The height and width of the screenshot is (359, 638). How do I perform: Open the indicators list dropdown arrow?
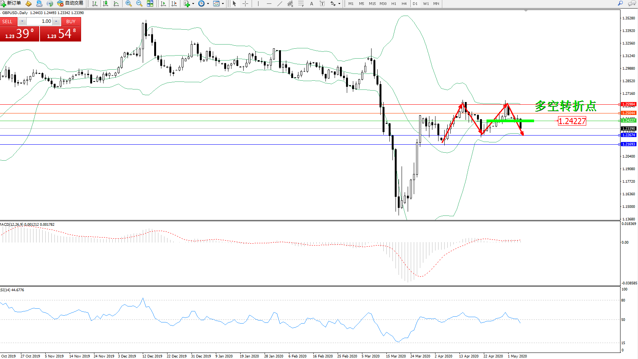pyautogui.click(x=193, y=4)
